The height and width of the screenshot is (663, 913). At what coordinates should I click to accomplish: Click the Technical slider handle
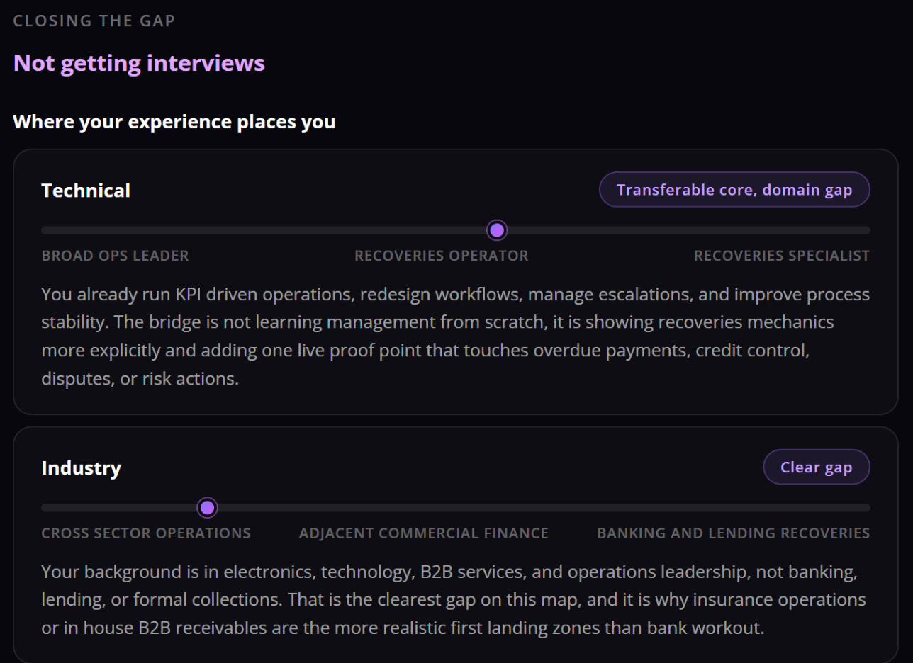click(x=497, y=230)
